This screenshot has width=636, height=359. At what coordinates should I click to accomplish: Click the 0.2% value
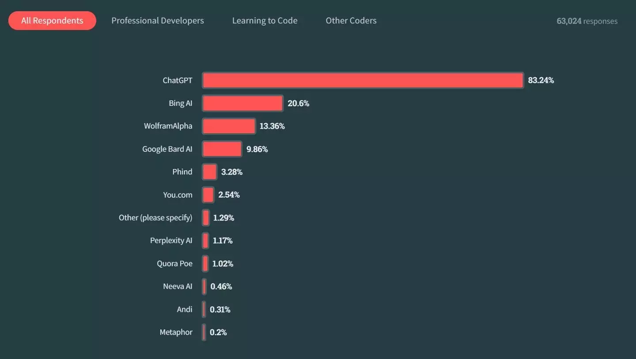[218, 333]
